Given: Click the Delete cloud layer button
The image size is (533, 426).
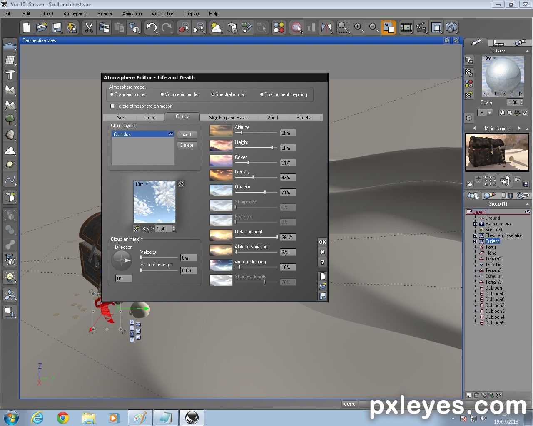Looking at the screenshot, I should coord(187,145).
